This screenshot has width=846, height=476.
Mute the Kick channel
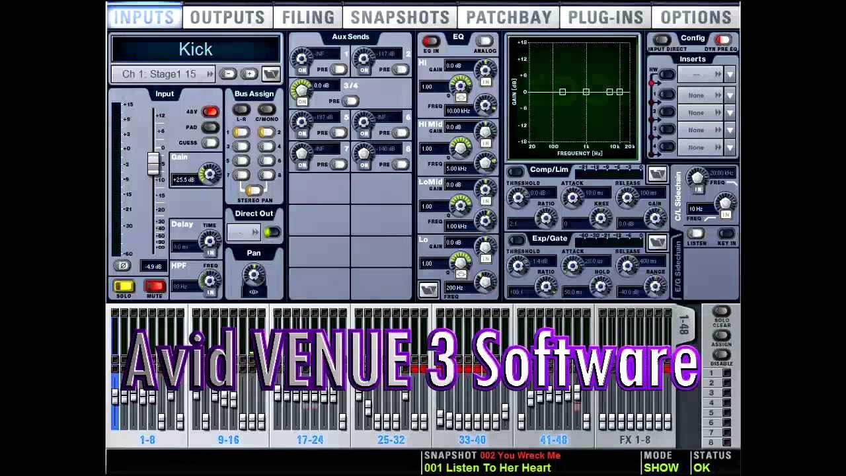tap(155, 286)
